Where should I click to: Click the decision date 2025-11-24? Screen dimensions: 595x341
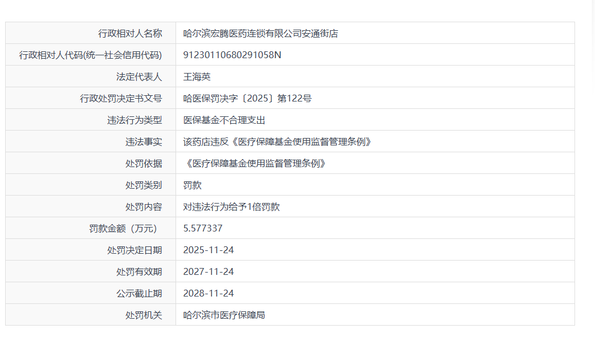[x=208, y=250]
